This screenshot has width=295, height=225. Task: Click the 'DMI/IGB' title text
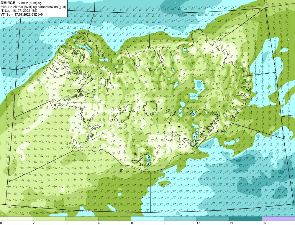click(8, 3)
